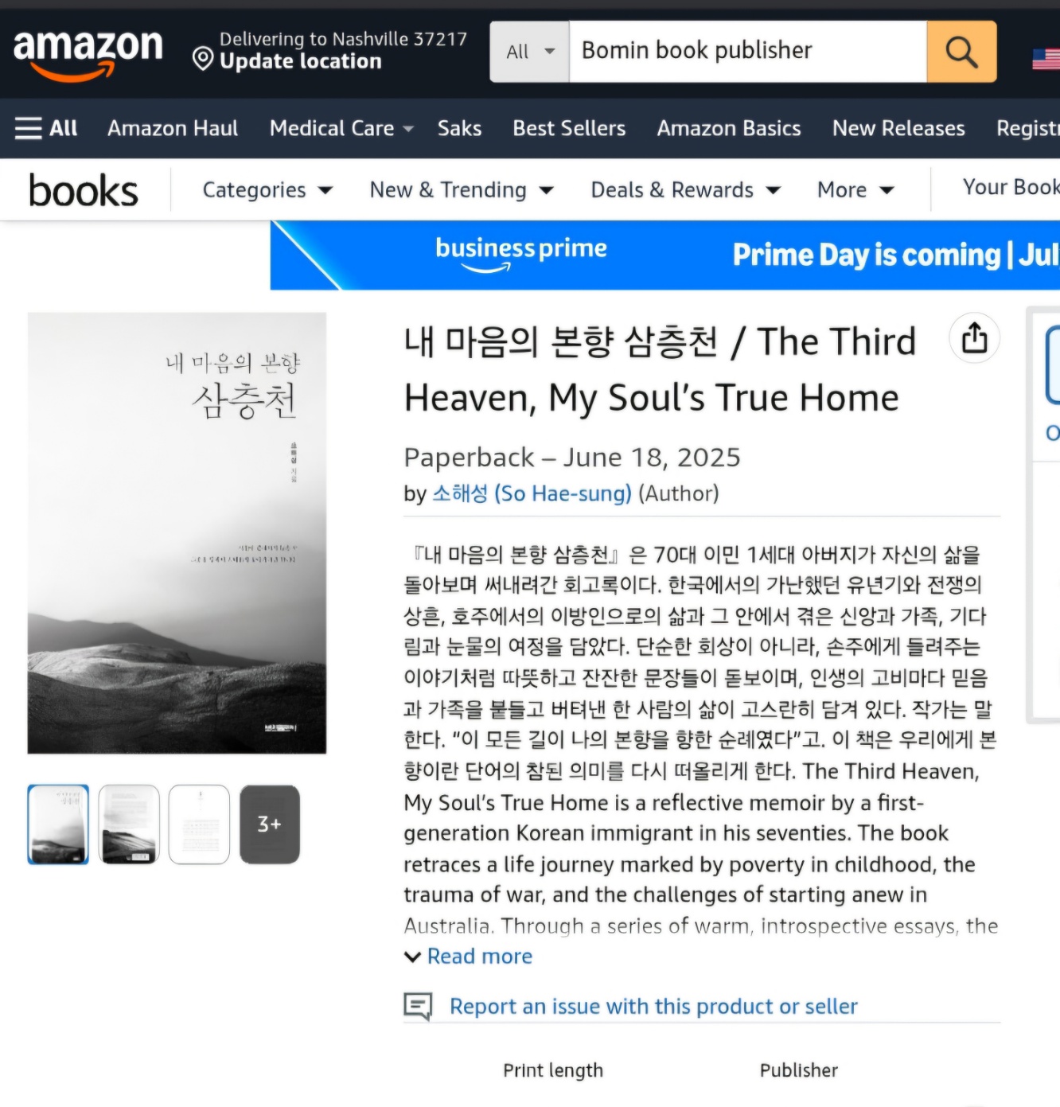Go to Amazon Haul
Viewport: 1060px width, 1107px height.
tap(173, 128)
